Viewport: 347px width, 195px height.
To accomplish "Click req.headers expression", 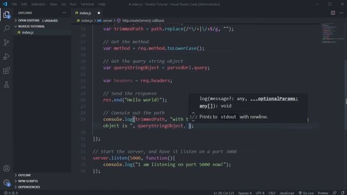I will (156, 81).
